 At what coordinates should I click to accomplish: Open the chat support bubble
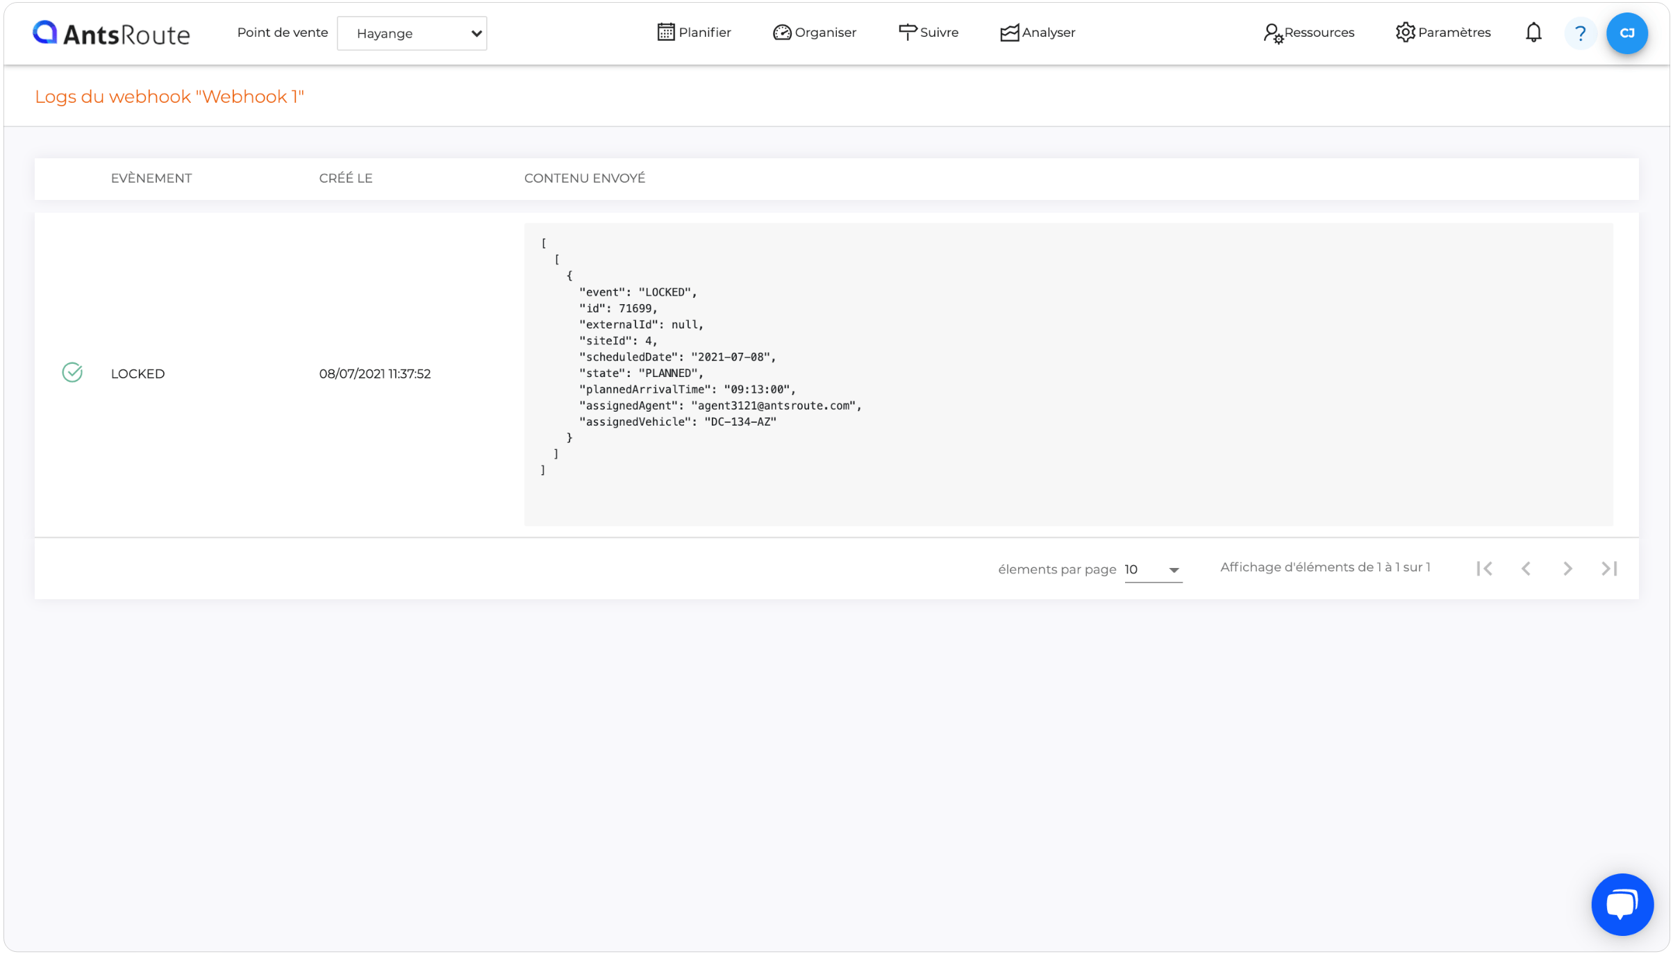coord(1622,905)
